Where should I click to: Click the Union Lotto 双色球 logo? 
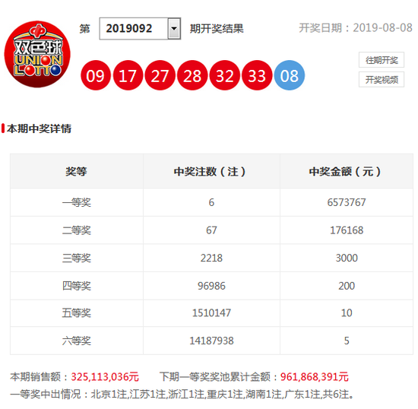(37, 54)
